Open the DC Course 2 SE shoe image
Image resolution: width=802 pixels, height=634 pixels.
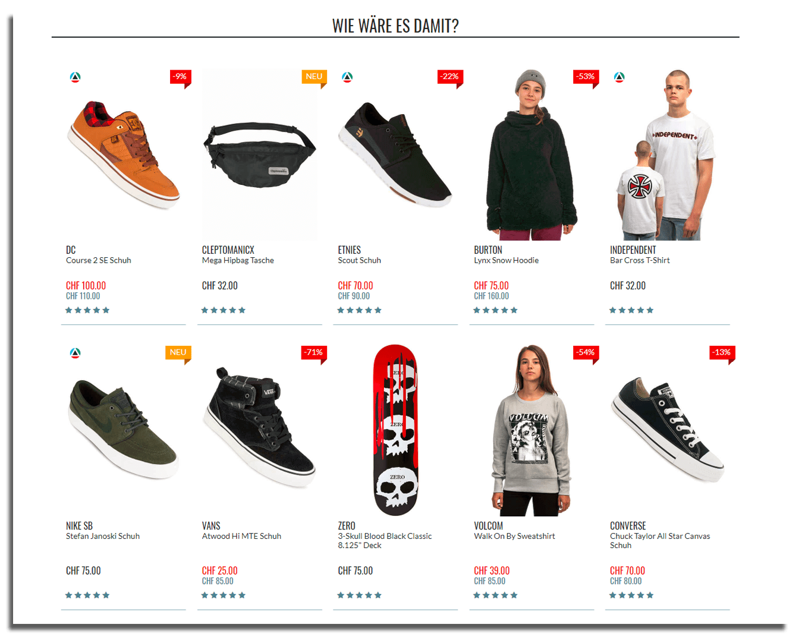124,154
